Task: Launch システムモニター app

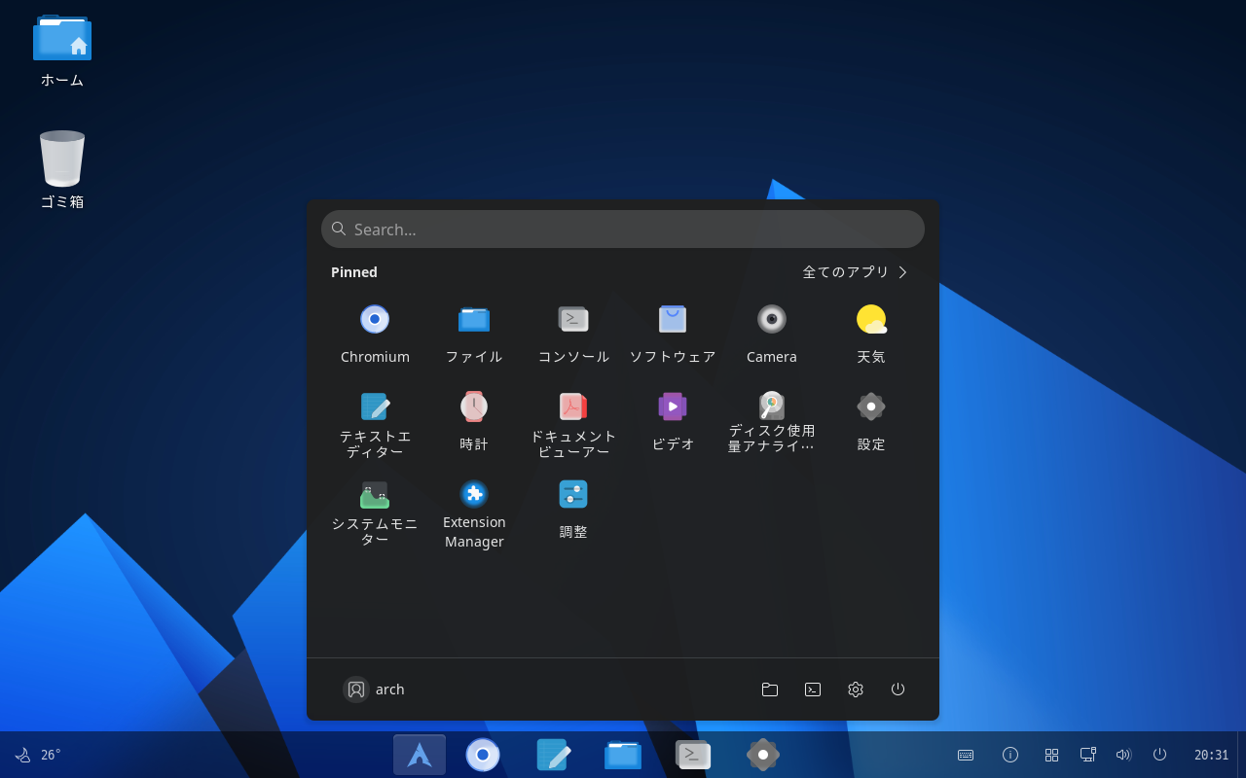Action: [375, 513]
